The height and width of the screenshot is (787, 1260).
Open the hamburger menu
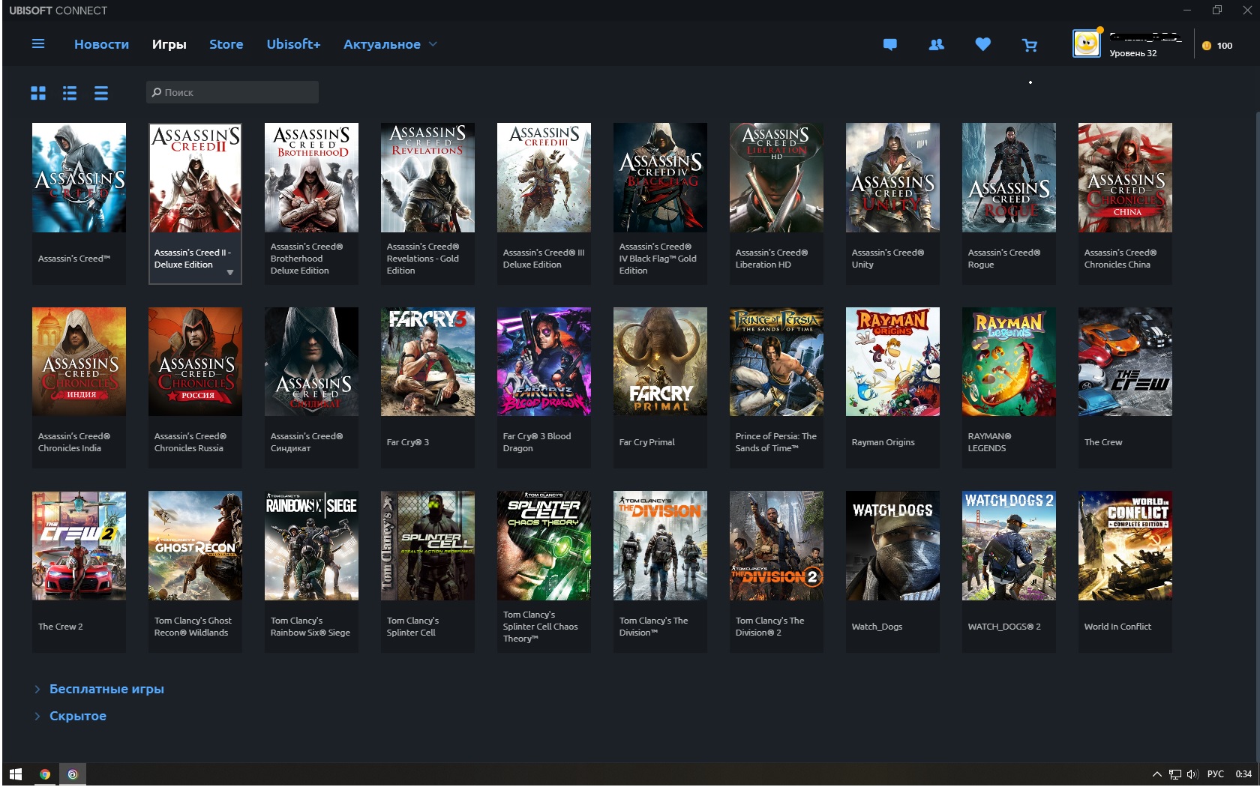38,44
